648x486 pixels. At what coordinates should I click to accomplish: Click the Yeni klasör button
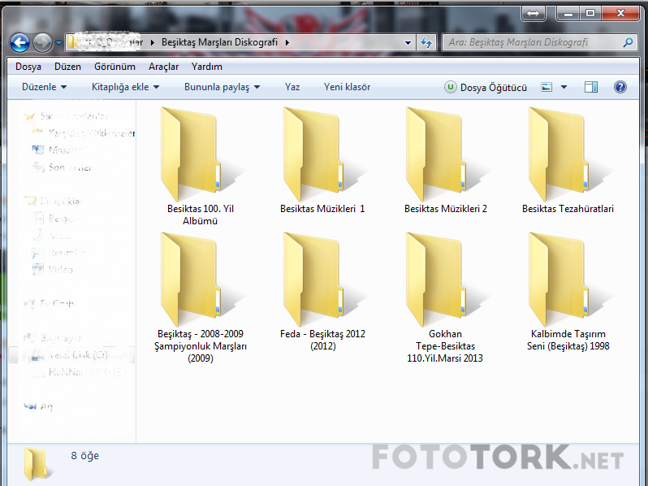(x=348, y=87)
